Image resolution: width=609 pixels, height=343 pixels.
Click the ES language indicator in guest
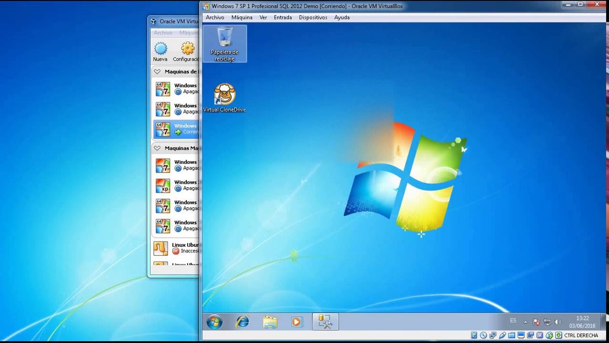tap(513, 321)
